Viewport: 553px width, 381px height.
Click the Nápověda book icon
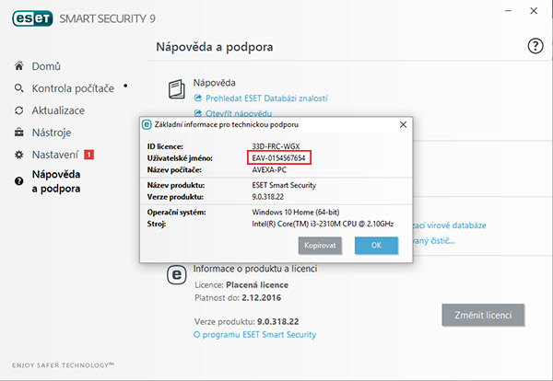coord(178,89)
